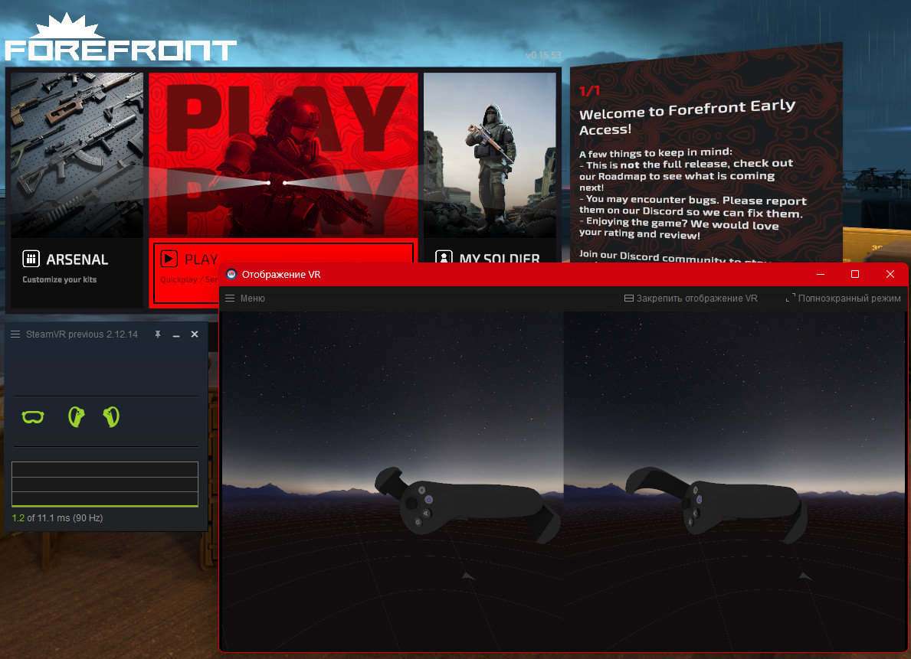Toggle fullscreen mode (Полноэкранный режим)

point(843,299)
